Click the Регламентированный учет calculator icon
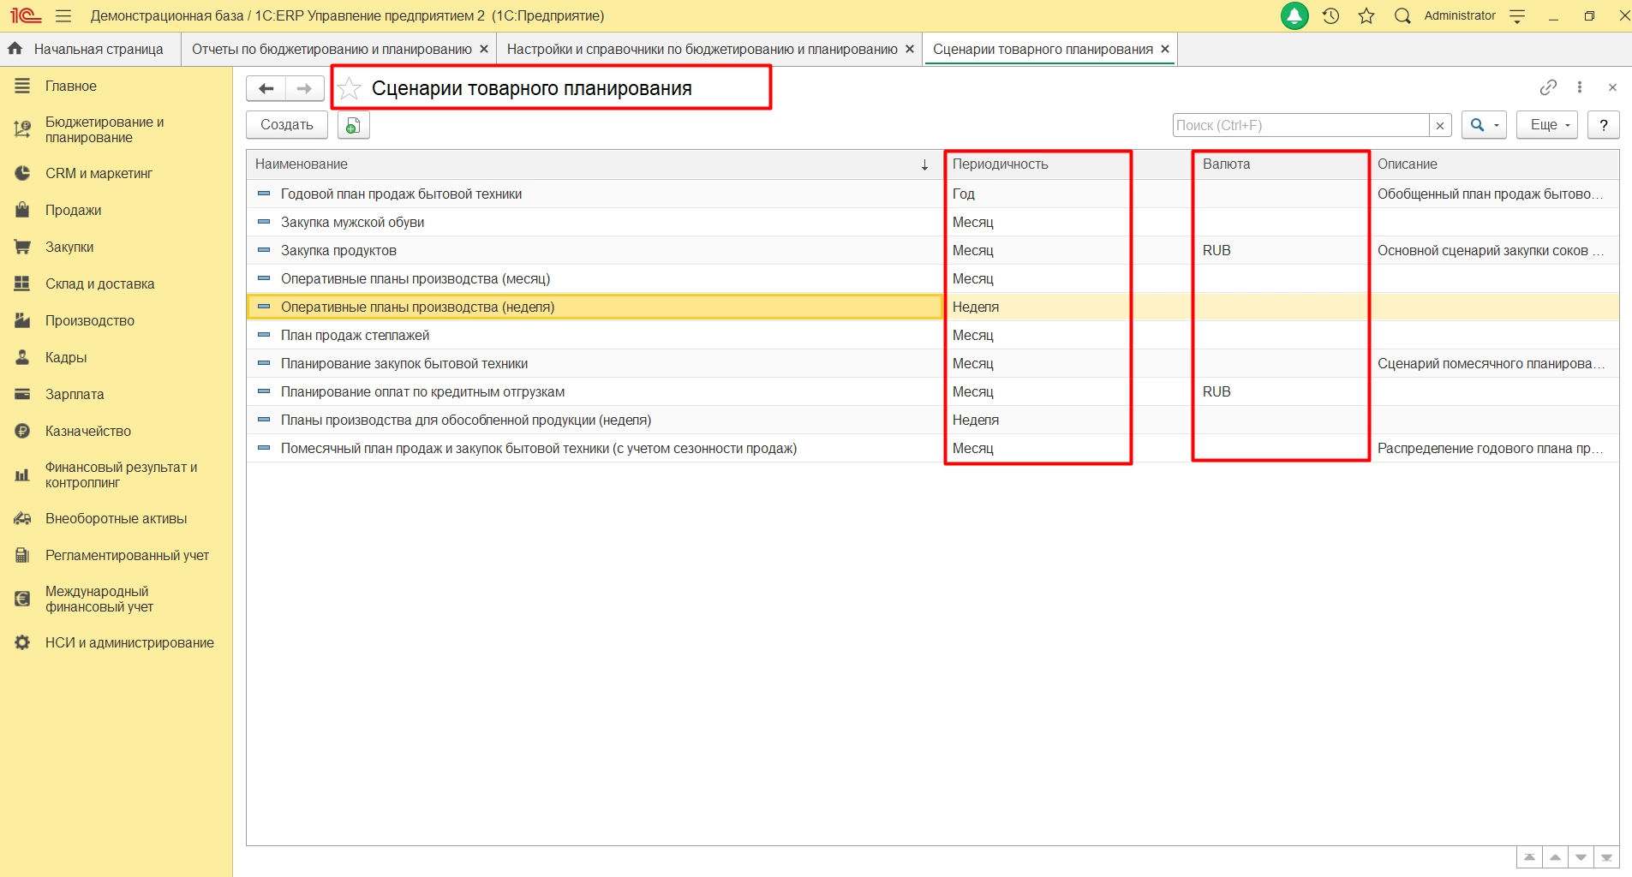The height and width of the screenshot is (877, 1632). click(x=22, y=555)
